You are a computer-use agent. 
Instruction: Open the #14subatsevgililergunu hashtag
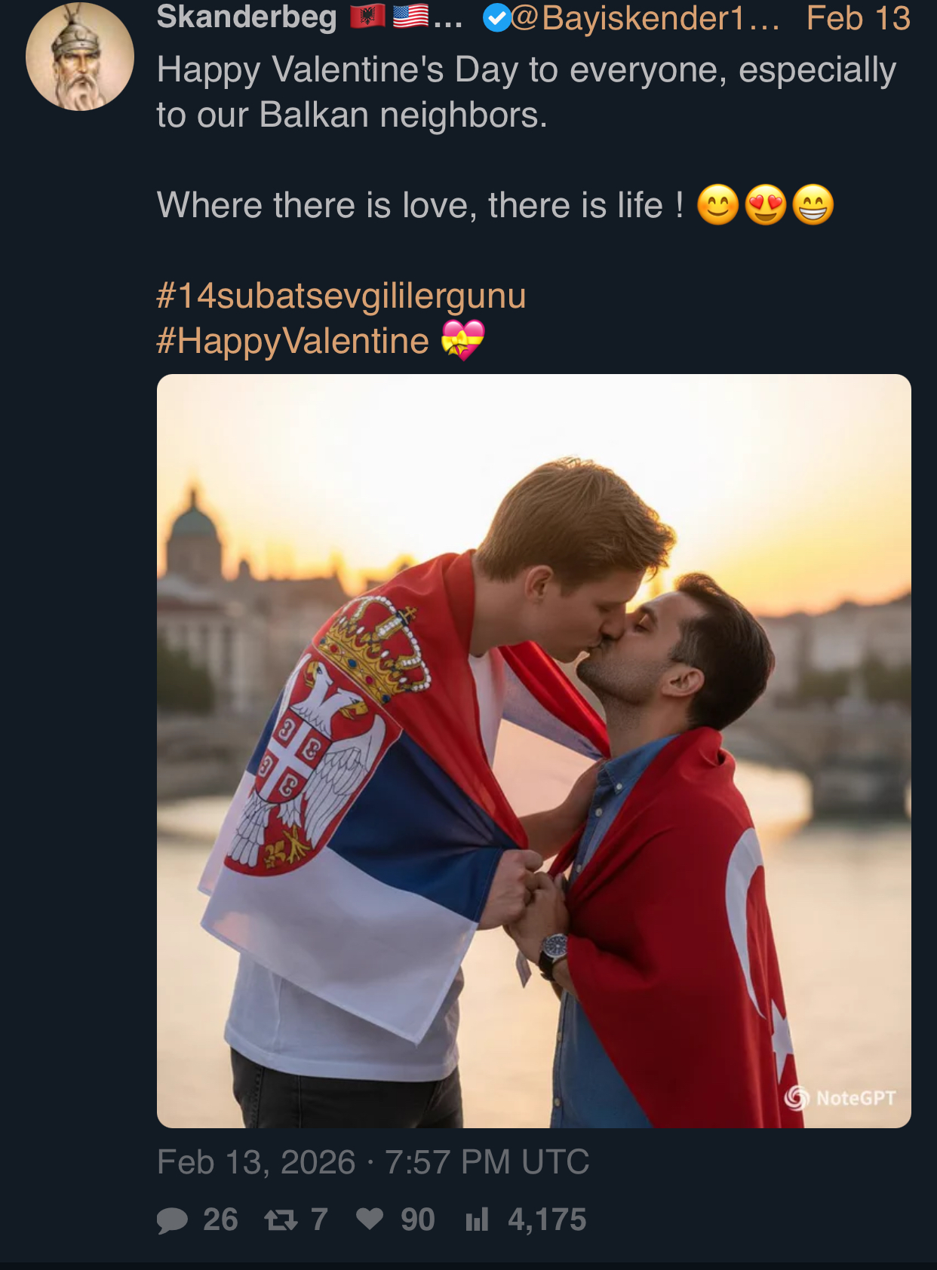click(341, 295)
